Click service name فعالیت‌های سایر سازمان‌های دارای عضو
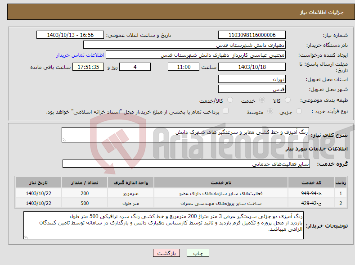Viewport: 355px width, 265px height. click(221, 194)
